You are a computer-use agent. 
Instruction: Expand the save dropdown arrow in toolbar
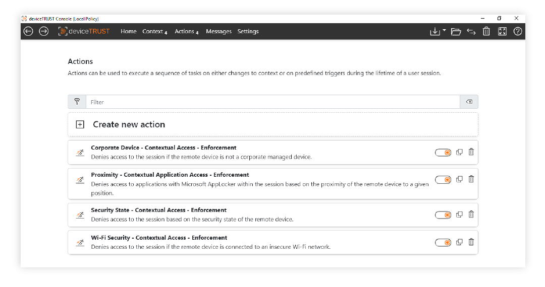tap(444, 31)
